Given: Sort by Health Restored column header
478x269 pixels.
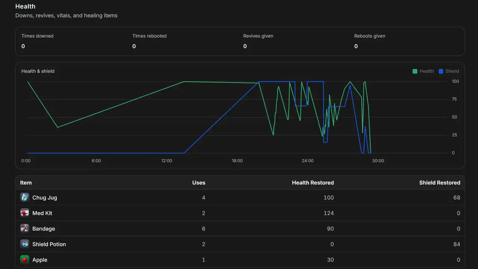Looking at the screenshot, I should click(x=313, y=183).
